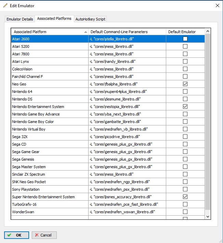Click desmume_libretro.dll parameters cell

[127, 99]
